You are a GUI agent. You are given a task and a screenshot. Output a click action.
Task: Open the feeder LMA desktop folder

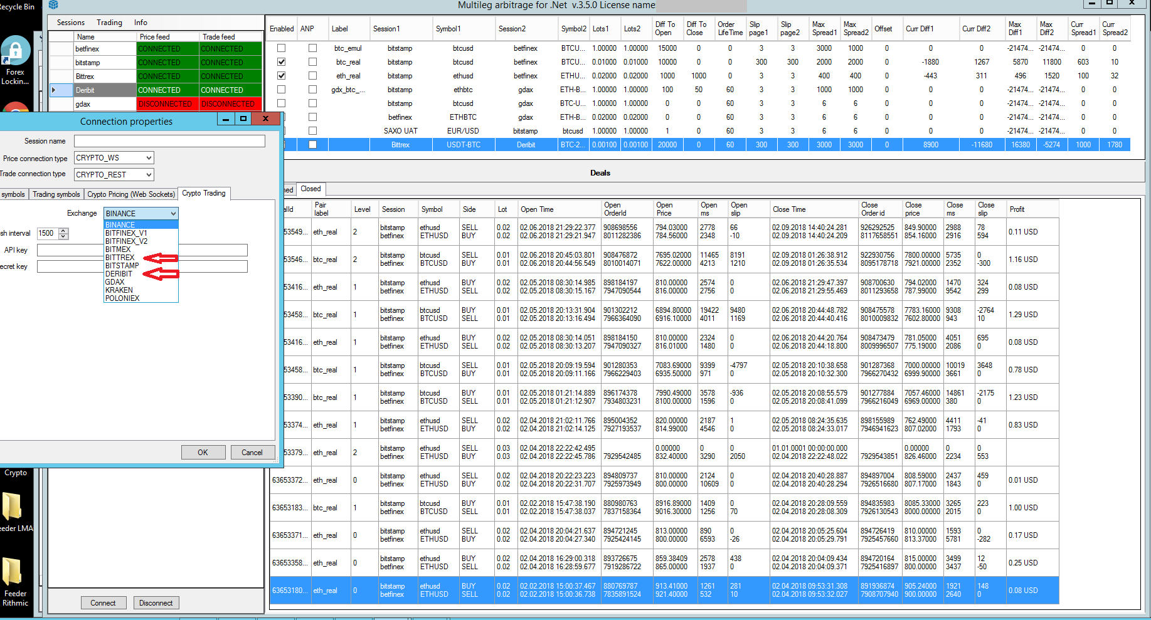16,512
